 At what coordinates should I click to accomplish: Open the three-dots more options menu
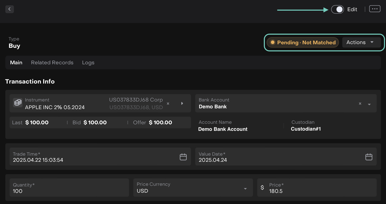pyautogui.click(x=375, y=9)
